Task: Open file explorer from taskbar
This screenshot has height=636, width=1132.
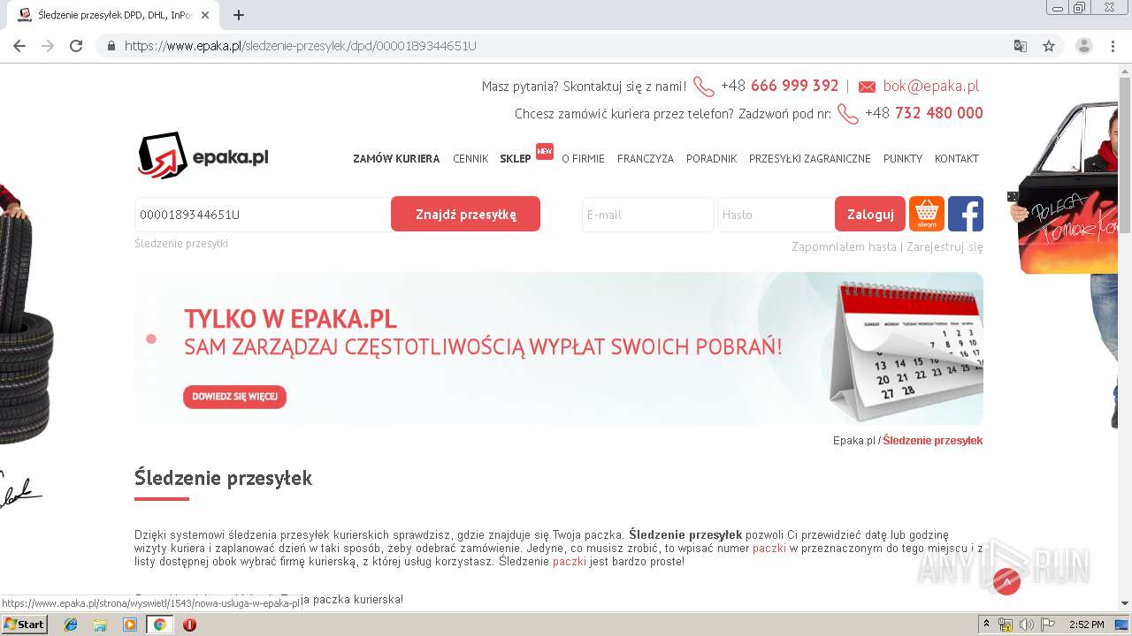Action: [x=100, y=625]
